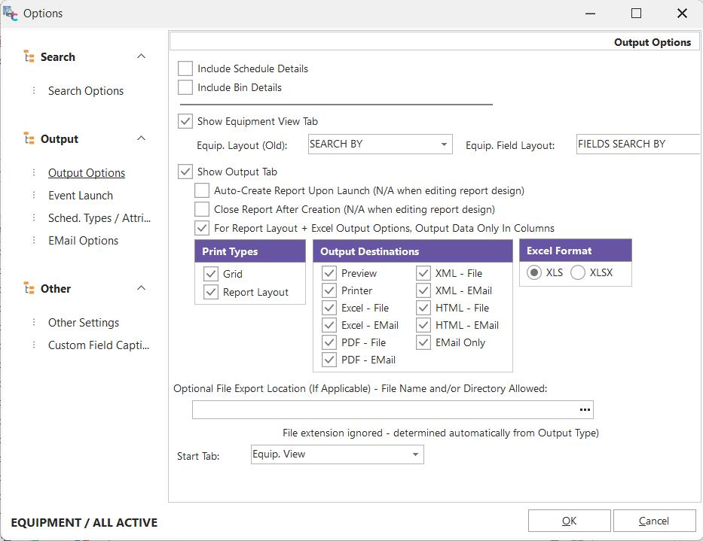Open the Equip. Layout (Old) dropdown
Image resolution: width=703 pixels, height=541 pixels.
coord(444,144)
